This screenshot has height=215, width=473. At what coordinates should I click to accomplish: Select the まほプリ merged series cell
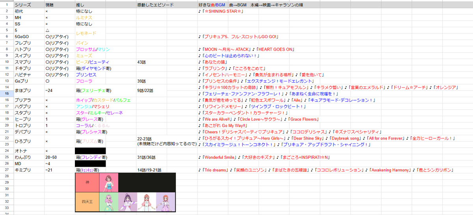(x=28, y=90)
